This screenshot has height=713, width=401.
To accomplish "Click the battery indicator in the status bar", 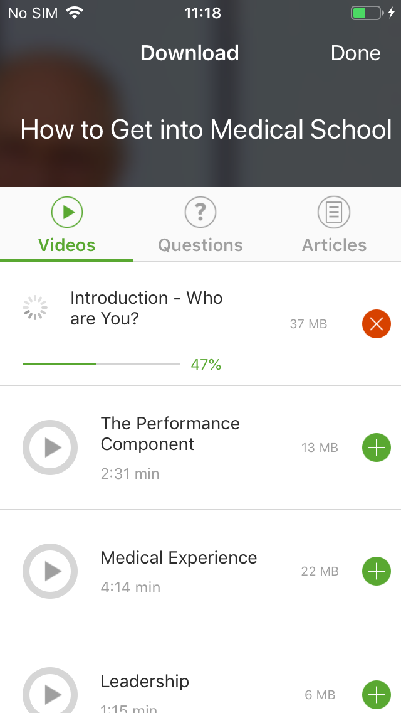I will click(x=367, y=13).
